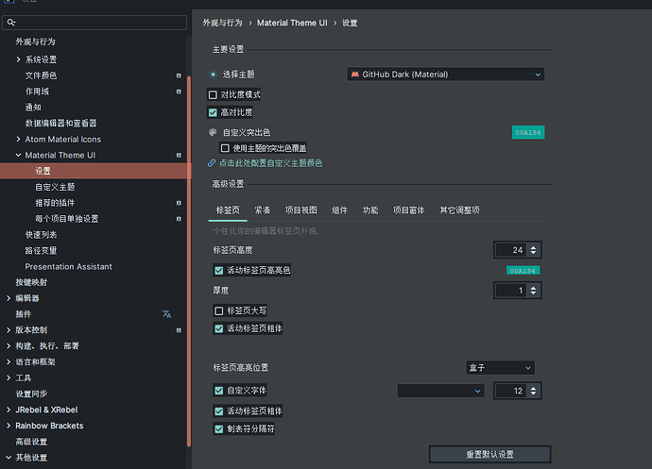The image size is (652, 469).
Task: Toggle 活动标签页粗体 checkbox below 自定义字体
Action: pos(218,411)
